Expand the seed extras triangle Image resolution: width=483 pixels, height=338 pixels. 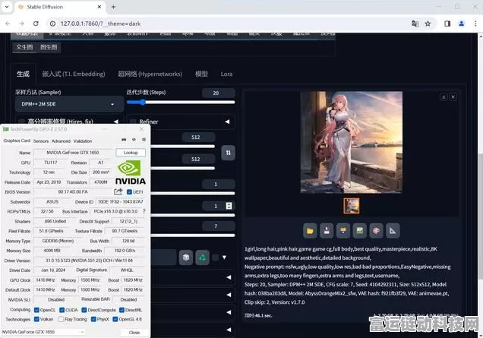pos(225,257)
